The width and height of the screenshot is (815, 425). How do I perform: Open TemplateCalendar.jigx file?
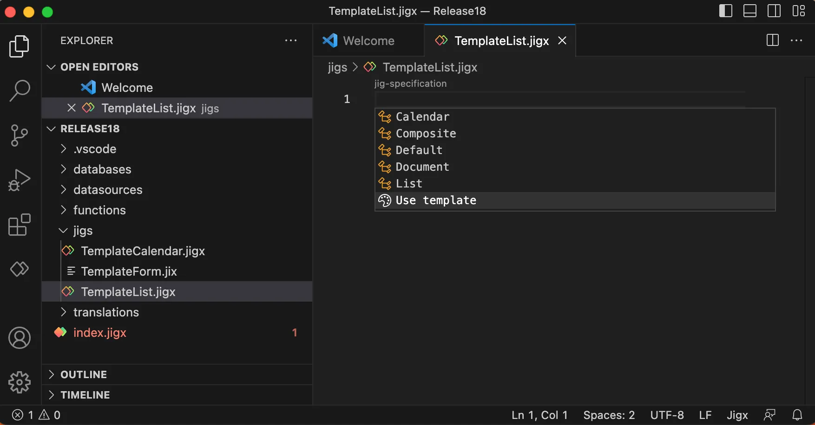[177, 251]
